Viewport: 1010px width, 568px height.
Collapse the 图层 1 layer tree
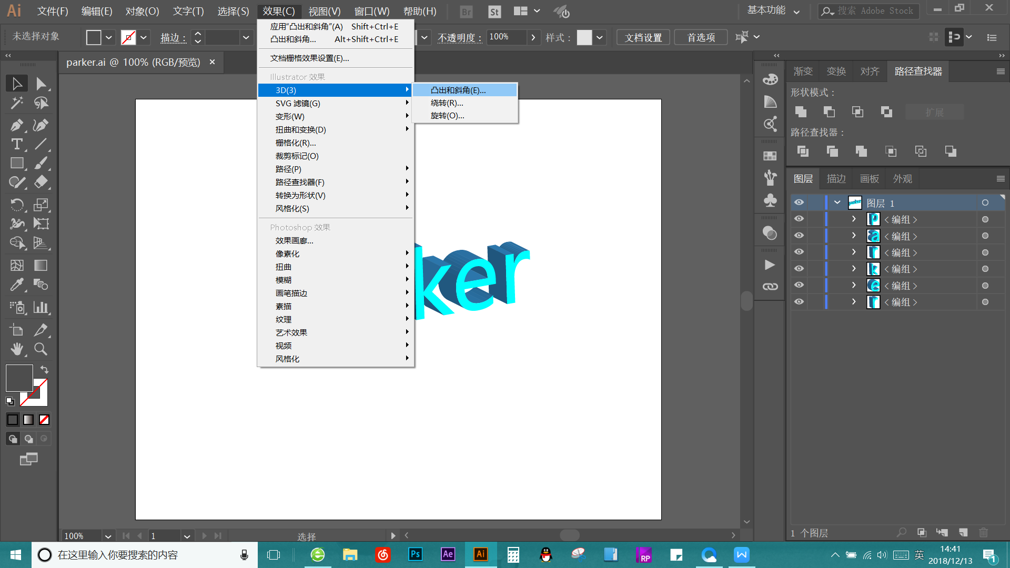[837, 202]
